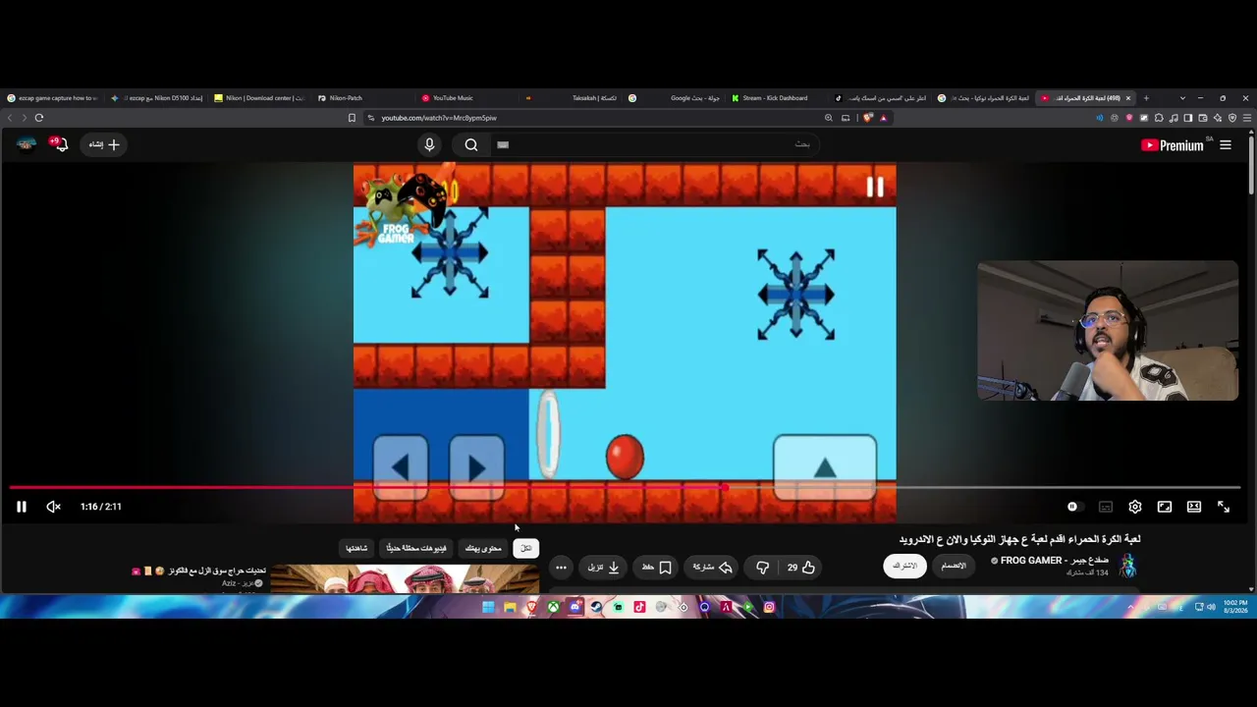
Task: Open Discord from the taskbar
Action: (574, 608)
